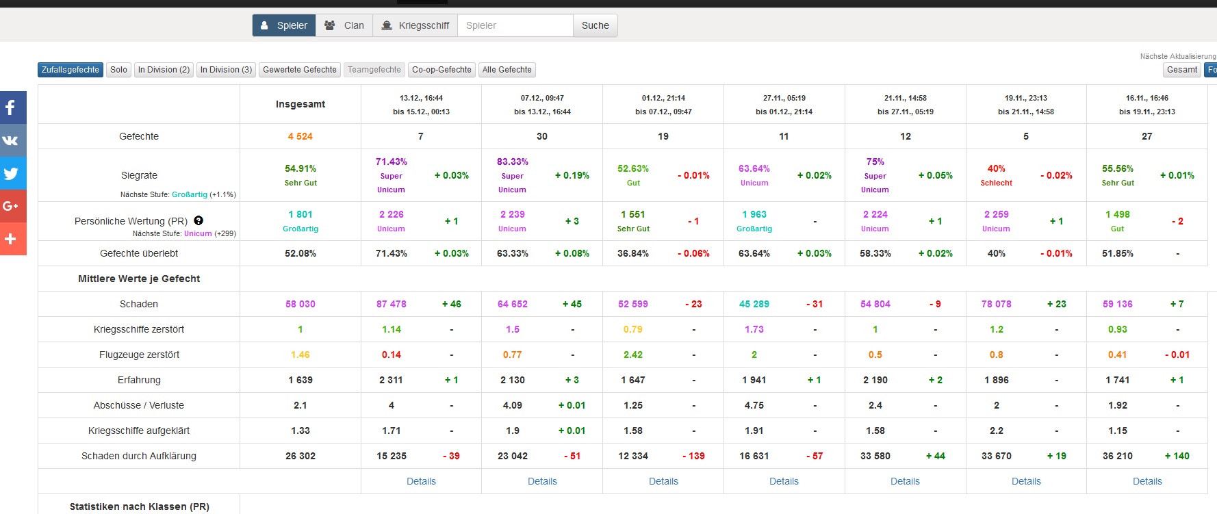This screenshot has height=514, width=1217.
Task: Switch to In Division (3) tab
Action: 226,70
